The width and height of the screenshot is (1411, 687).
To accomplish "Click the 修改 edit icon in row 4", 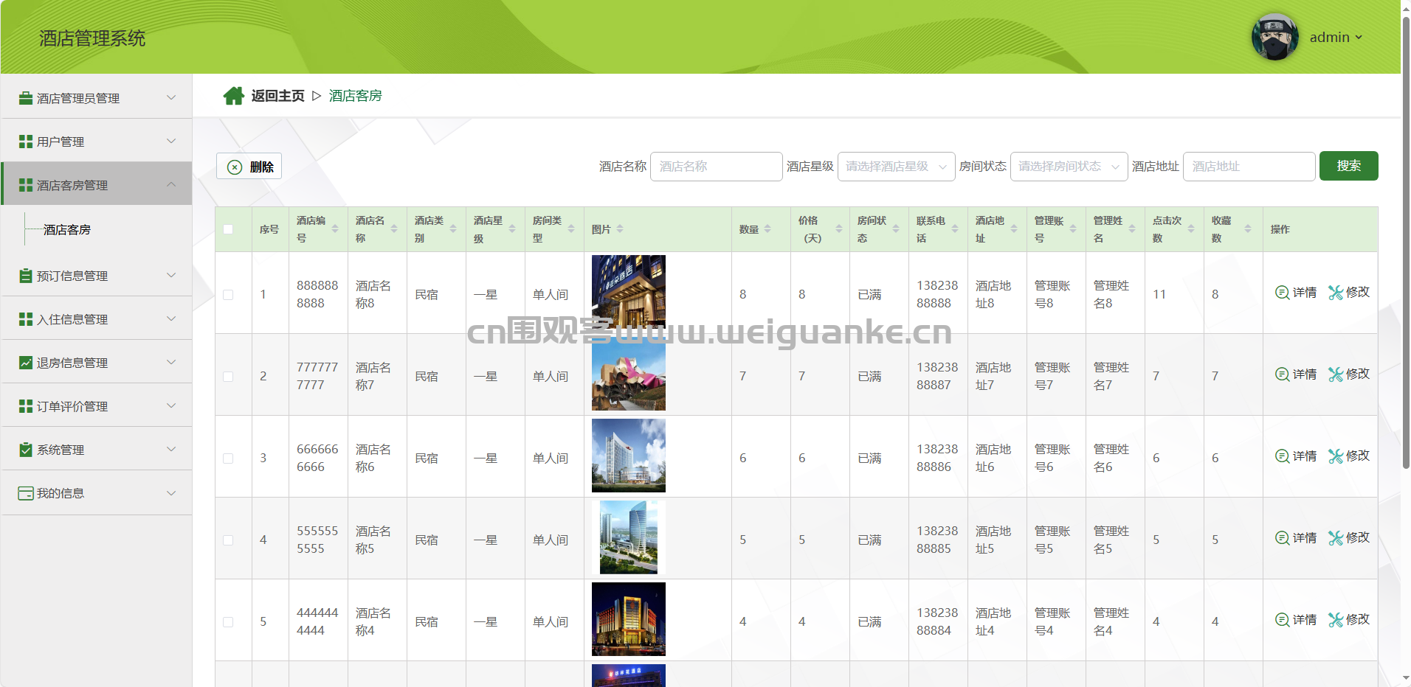I will (1336, 538).
